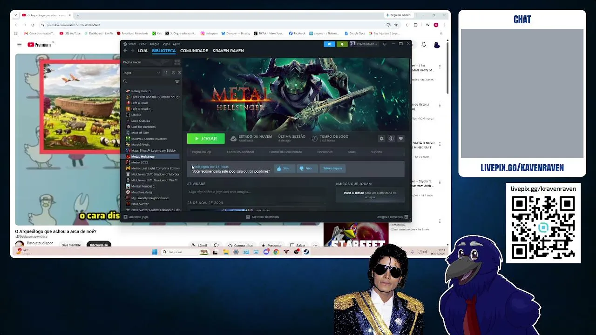
Task: Click the recent clock filter in Steam library
Action: coord(173,73)
